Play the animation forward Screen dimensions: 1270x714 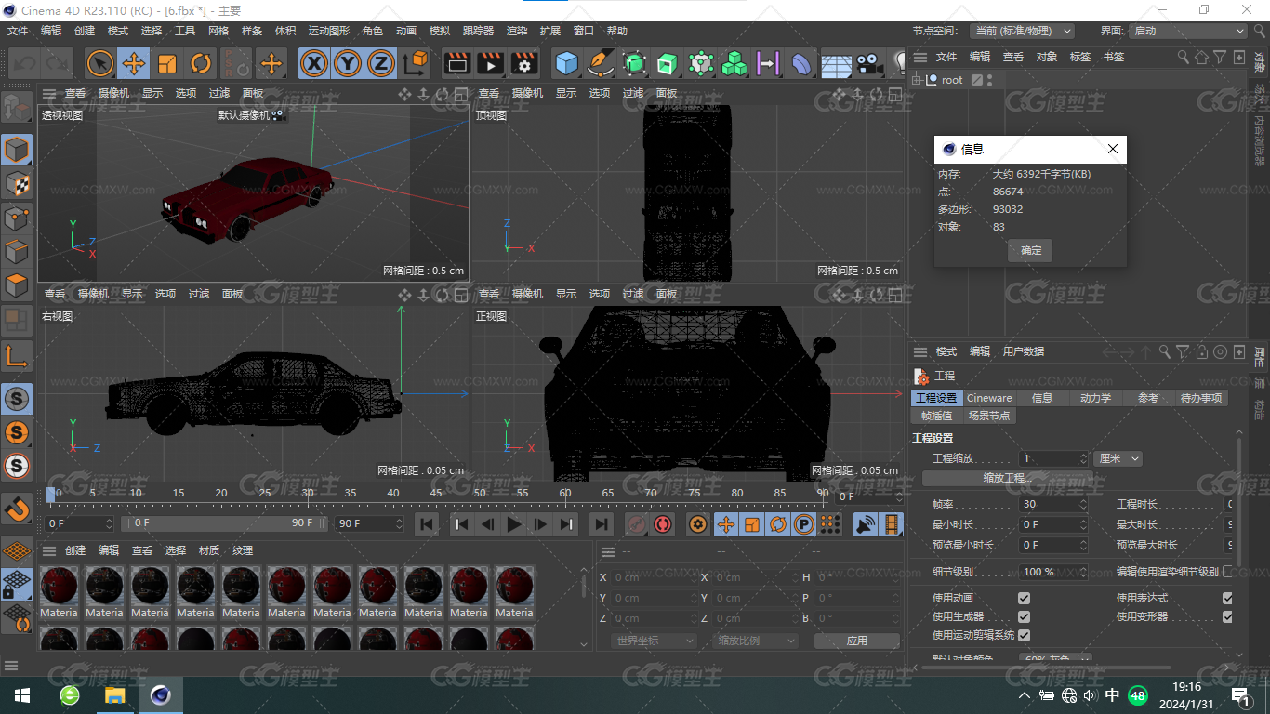click(513, 524)
